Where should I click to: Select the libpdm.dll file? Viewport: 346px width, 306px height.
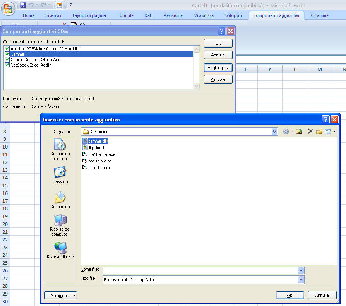94,148
